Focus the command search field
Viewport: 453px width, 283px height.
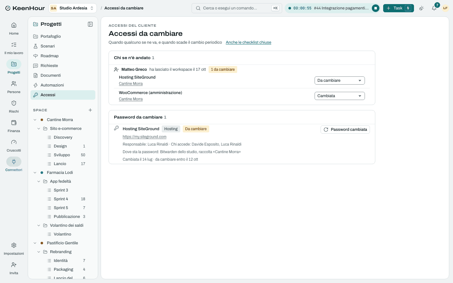point(237,8)
